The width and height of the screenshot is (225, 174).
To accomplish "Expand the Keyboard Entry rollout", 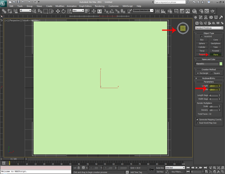I will coord(209,78).
